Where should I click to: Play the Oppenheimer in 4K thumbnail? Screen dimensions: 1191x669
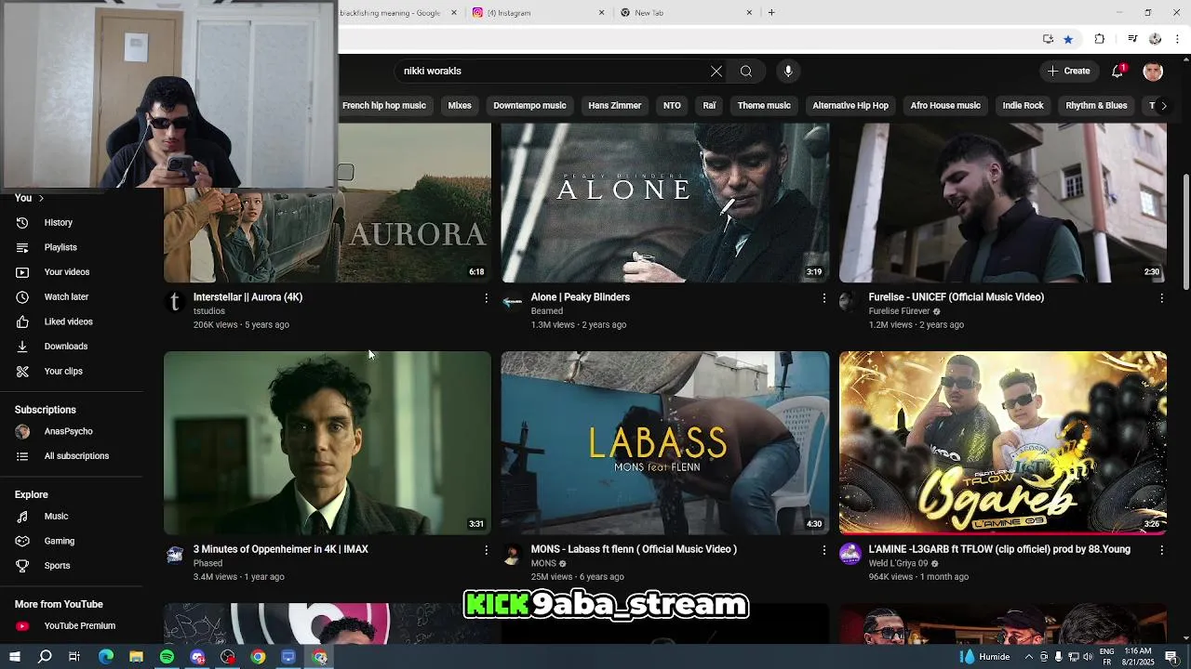coord(328,442)
